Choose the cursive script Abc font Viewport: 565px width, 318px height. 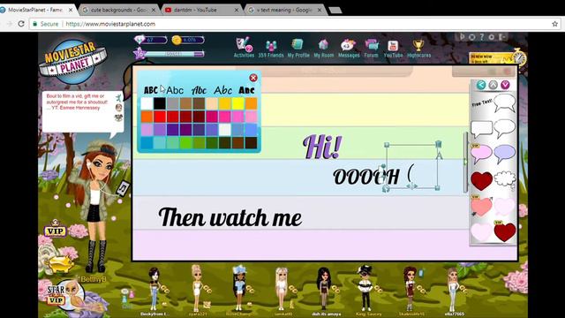tap(199, 90)
